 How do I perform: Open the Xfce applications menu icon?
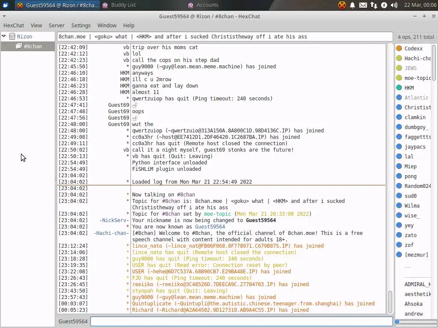tap(5, 5)
